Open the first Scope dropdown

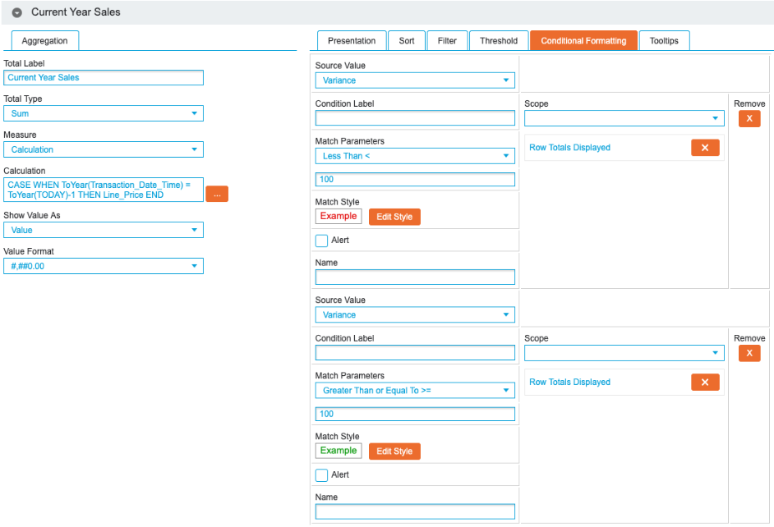[624, 119]
